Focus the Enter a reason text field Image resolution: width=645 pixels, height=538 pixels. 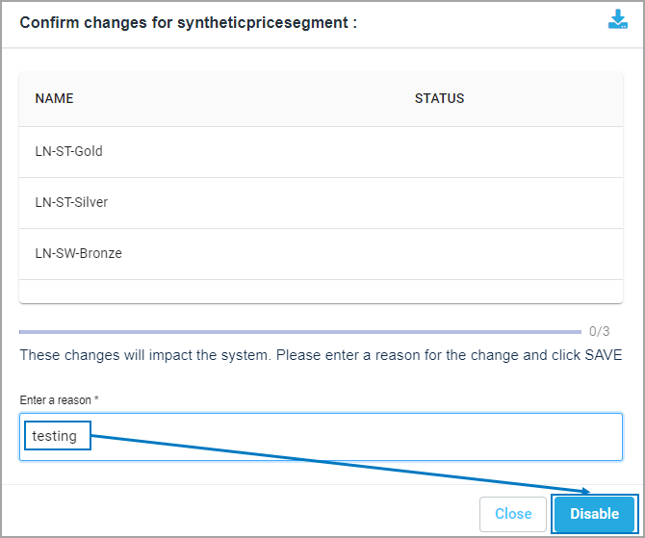click(x=347, y=437)
